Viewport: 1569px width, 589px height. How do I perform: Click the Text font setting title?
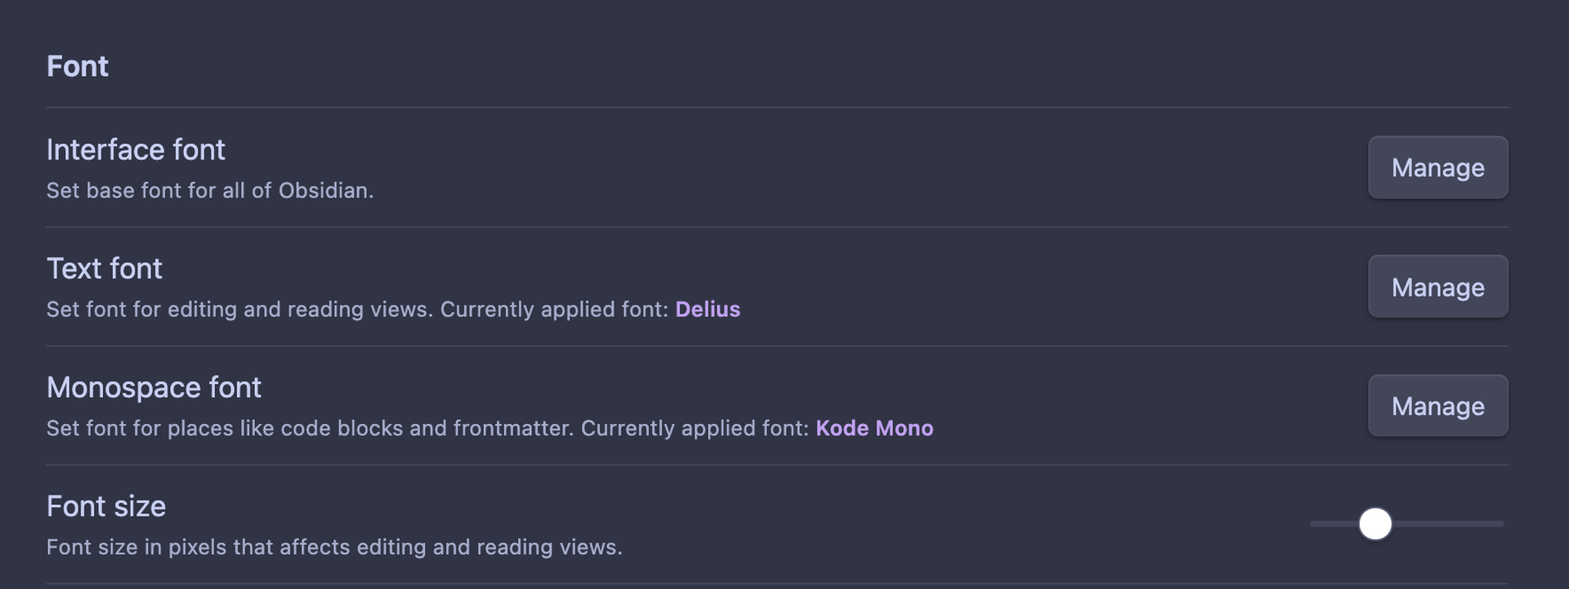coord(105,269)
